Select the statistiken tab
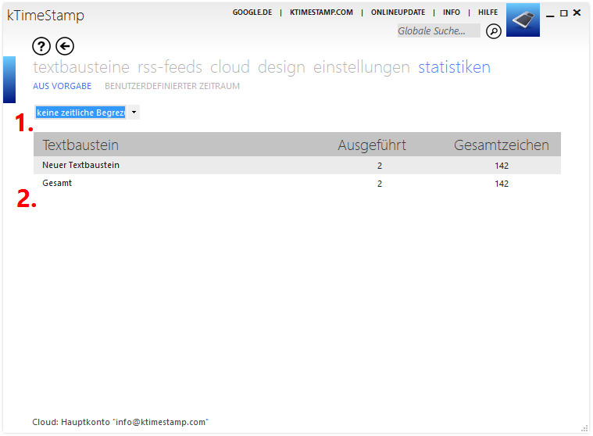This screenshot has width=593, height=436. (x=454, y=67)
